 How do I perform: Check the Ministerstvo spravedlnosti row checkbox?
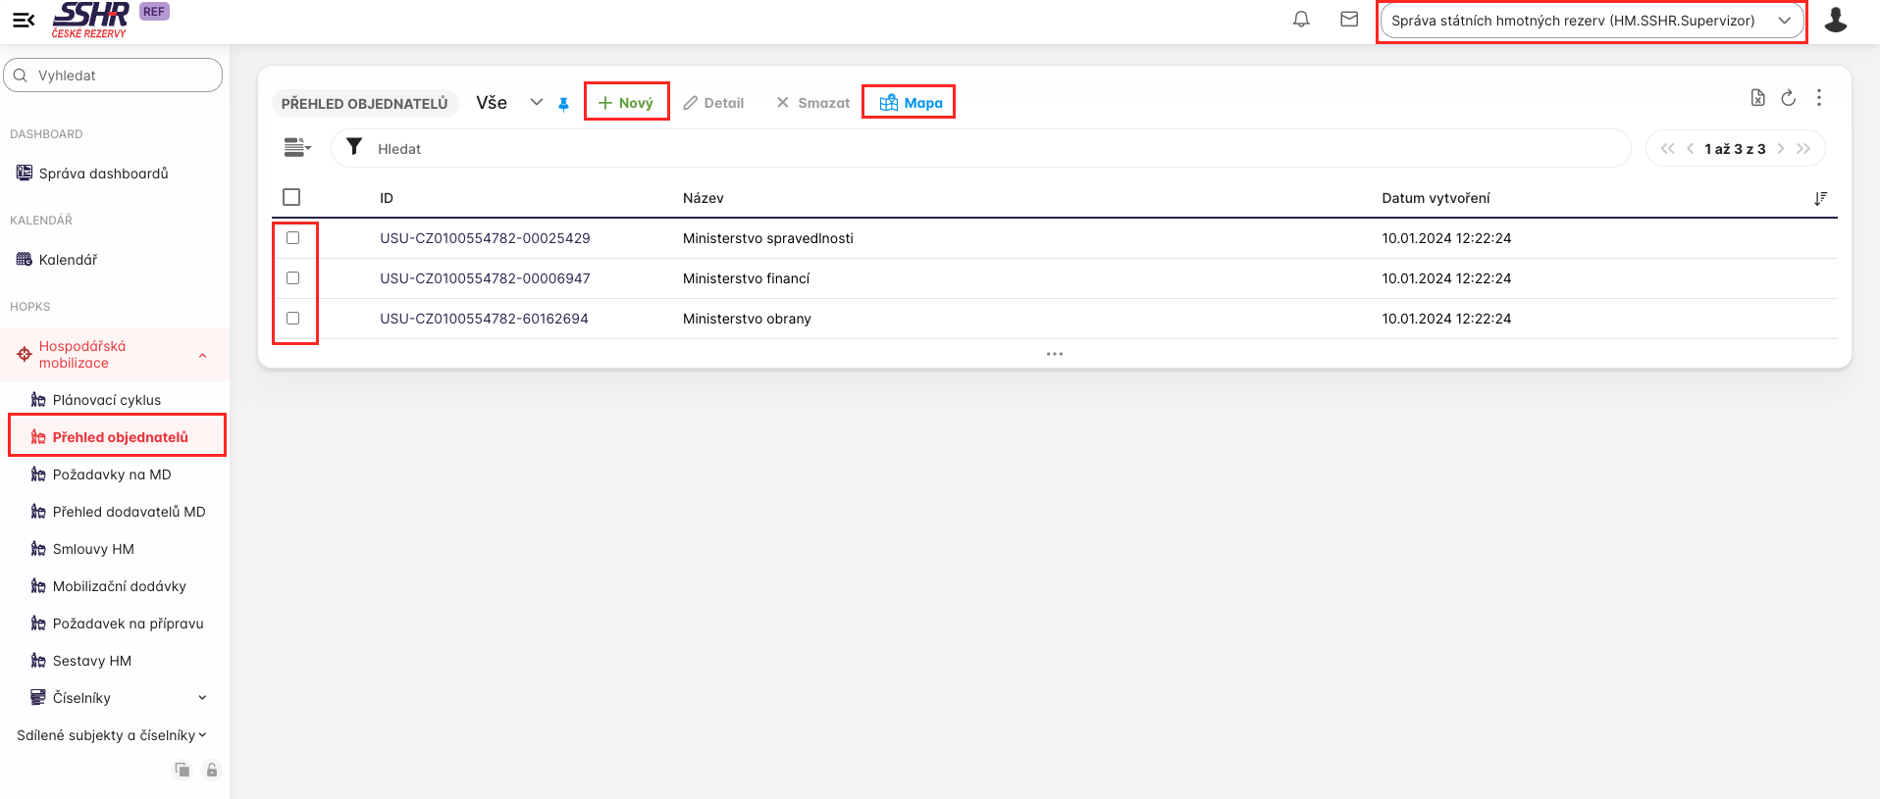tap(292, 238)
